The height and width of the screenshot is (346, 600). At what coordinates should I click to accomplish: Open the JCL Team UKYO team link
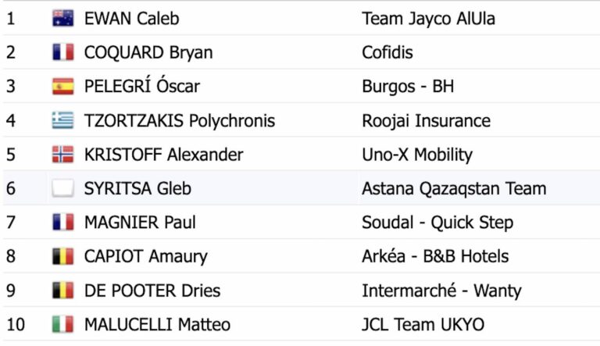click(423, 325)
